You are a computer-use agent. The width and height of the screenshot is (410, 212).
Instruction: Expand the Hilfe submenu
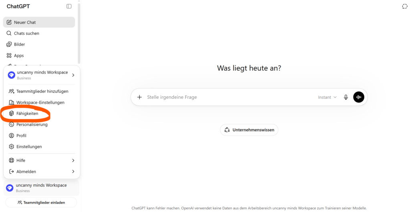(42, 160)
